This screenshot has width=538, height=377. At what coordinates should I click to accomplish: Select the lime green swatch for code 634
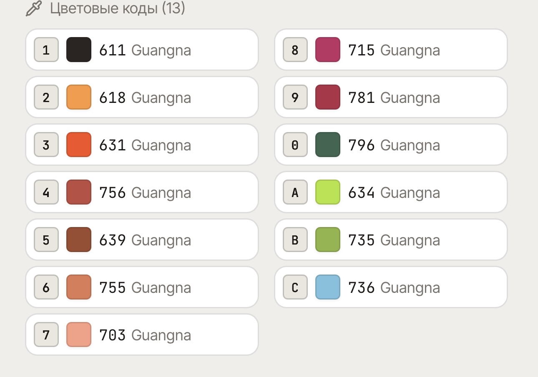click(x=328, y=192)
